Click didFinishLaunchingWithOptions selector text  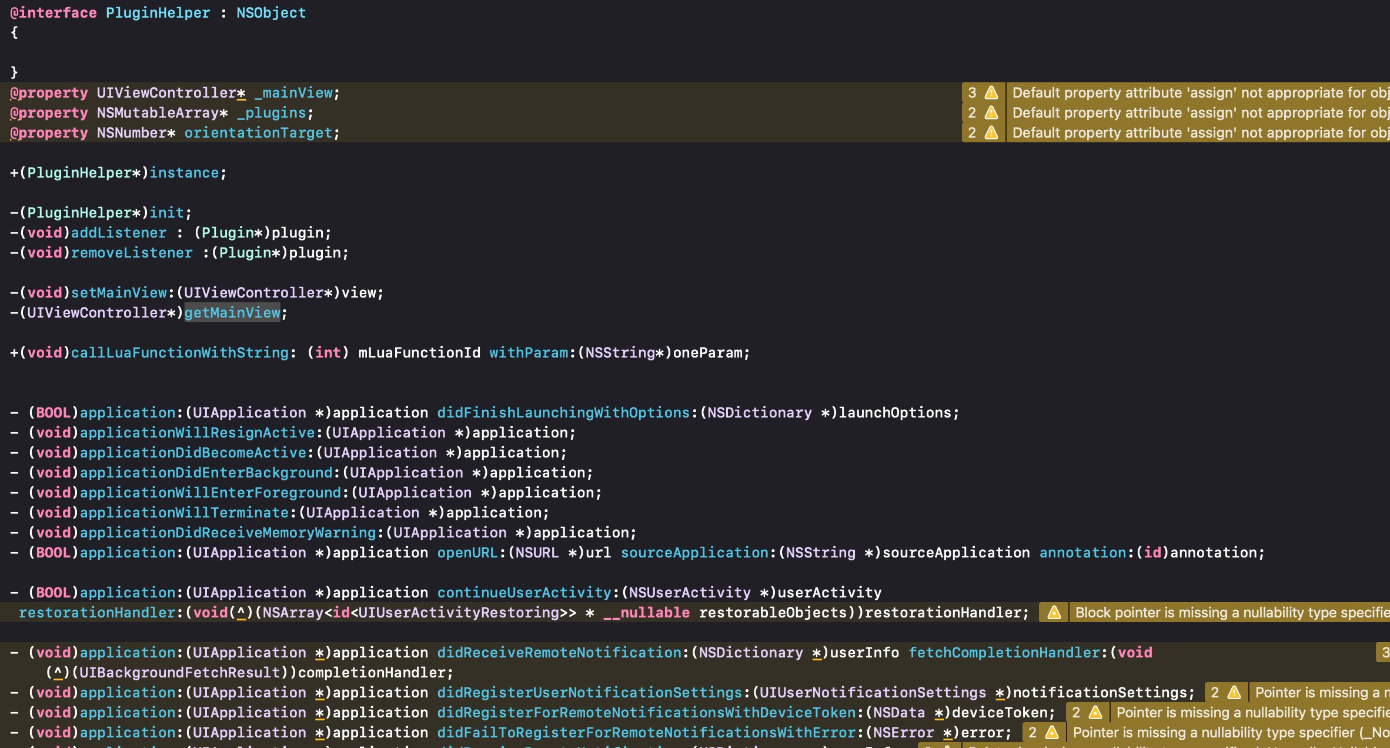click(563, 413)
